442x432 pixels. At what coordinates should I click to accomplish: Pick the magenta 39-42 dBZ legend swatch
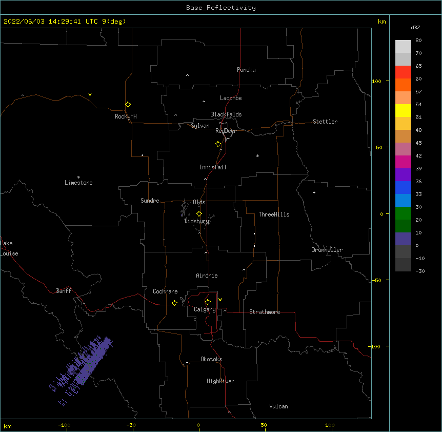click(403, 162)
